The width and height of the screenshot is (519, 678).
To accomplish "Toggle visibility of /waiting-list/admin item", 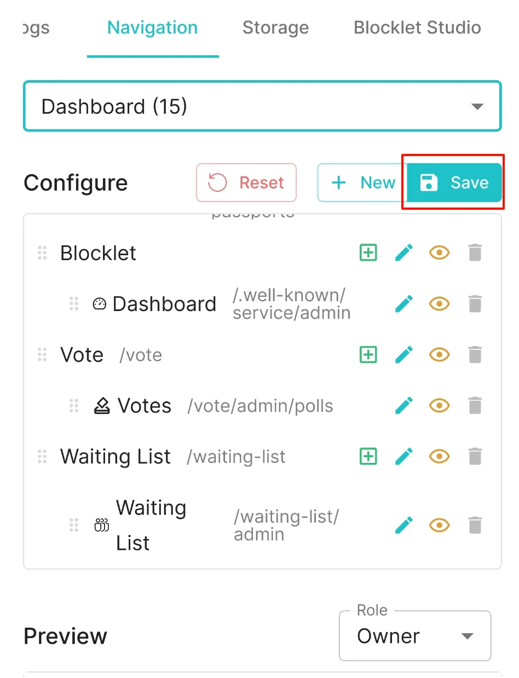I will point(439,525).
